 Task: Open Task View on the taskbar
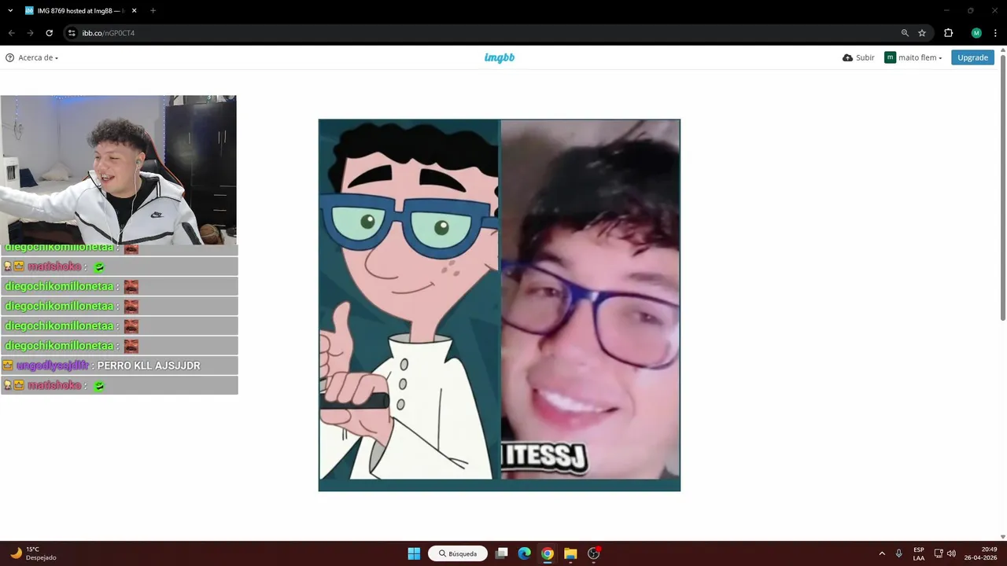tap(502, 553)
